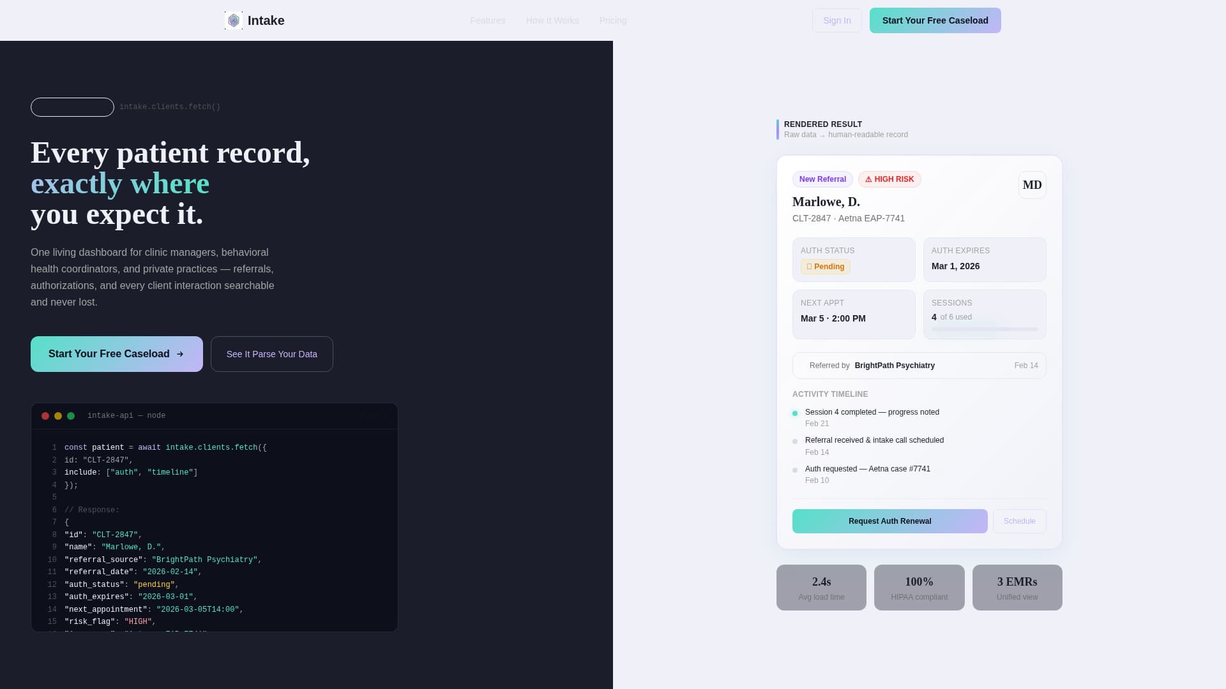1226x689 pixels.
Task: Click the Sign In button
Action: (837, 20)
